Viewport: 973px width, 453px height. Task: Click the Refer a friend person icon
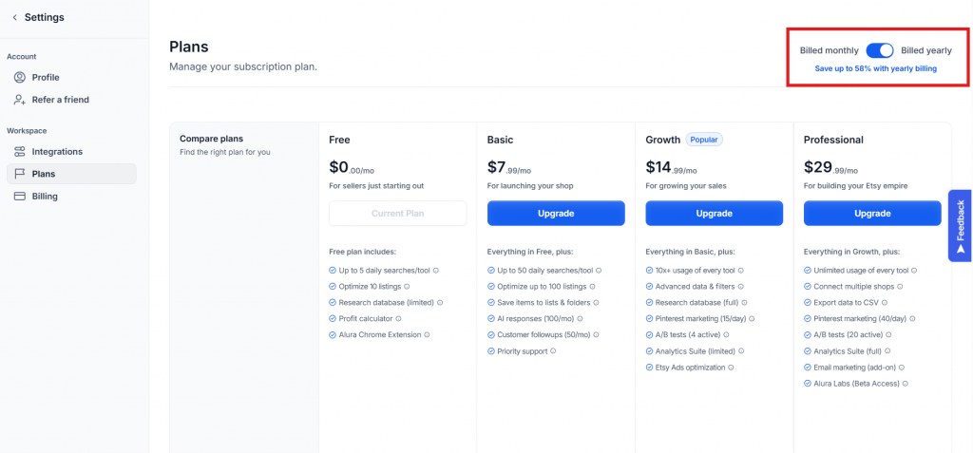coord(20,100)
